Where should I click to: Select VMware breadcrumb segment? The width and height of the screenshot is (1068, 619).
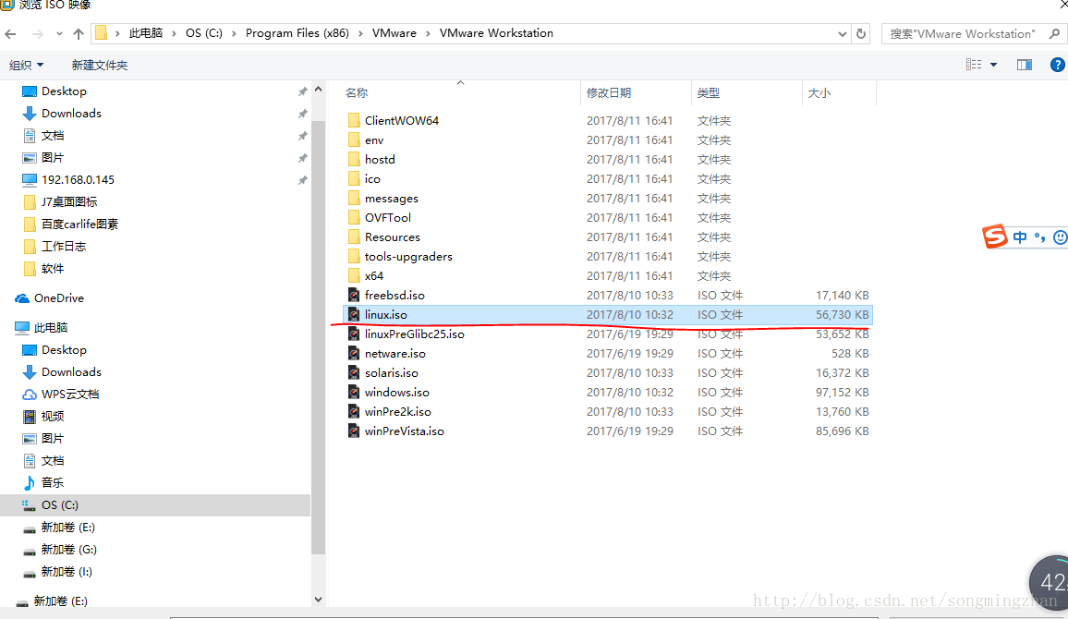coord(394,33)
